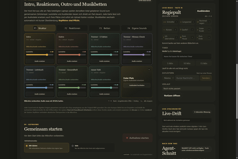Click the 'Intro, Reaktionen, Outro und Musikbetten' heading
Viewport: 238px width, 159px height.
click(66, 4)
